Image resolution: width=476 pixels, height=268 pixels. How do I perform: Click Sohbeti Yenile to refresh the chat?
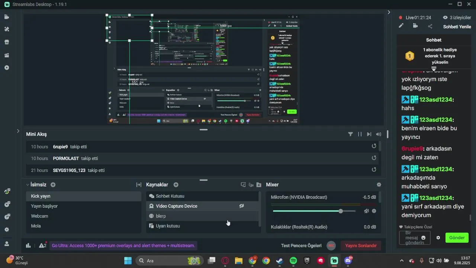[x=457, y=27]
